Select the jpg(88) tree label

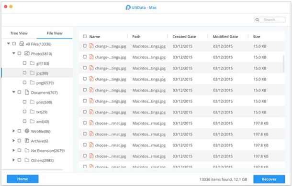coord(42,73)
